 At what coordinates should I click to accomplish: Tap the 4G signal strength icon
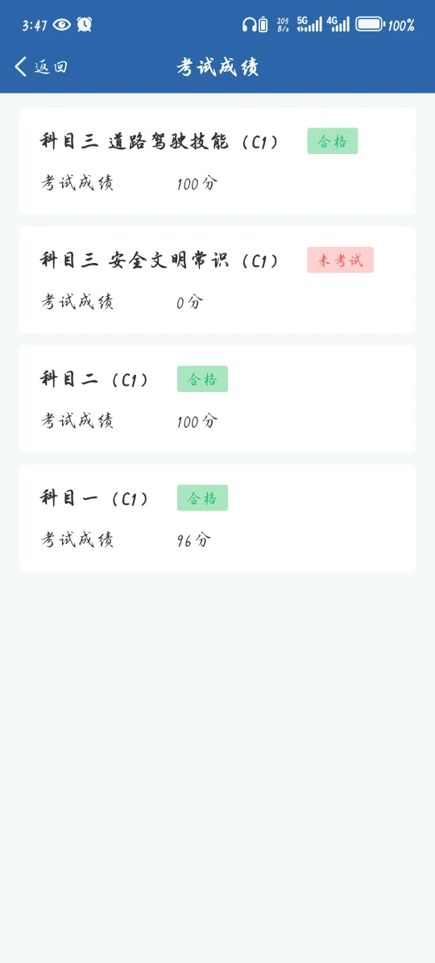pos(338,24)
